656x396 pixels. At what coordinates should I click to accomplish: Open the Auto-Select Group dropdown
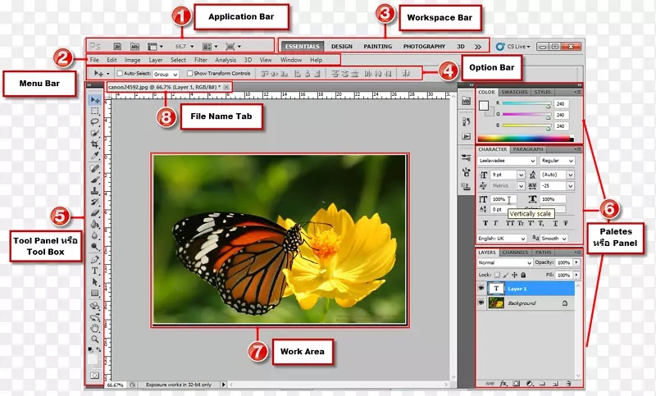coord(166,74)
